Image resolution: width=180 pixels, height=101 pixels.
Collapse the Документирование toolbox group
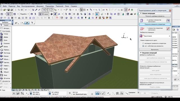(x=1, y=81)
